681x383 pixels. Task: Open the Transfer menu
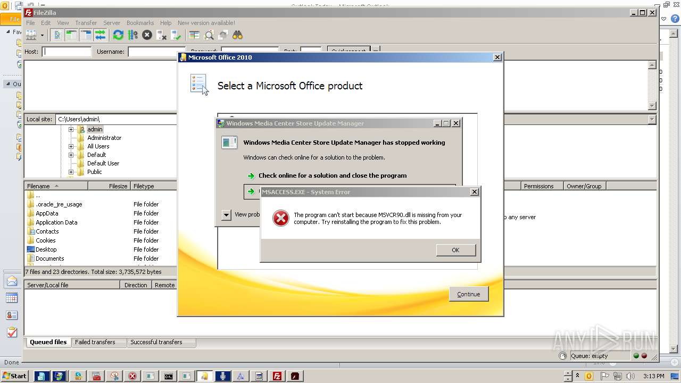click(86, 23)
